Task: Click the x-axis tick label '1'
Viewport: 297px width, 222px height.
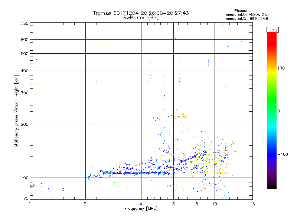Action: click(x=30, y=204)
